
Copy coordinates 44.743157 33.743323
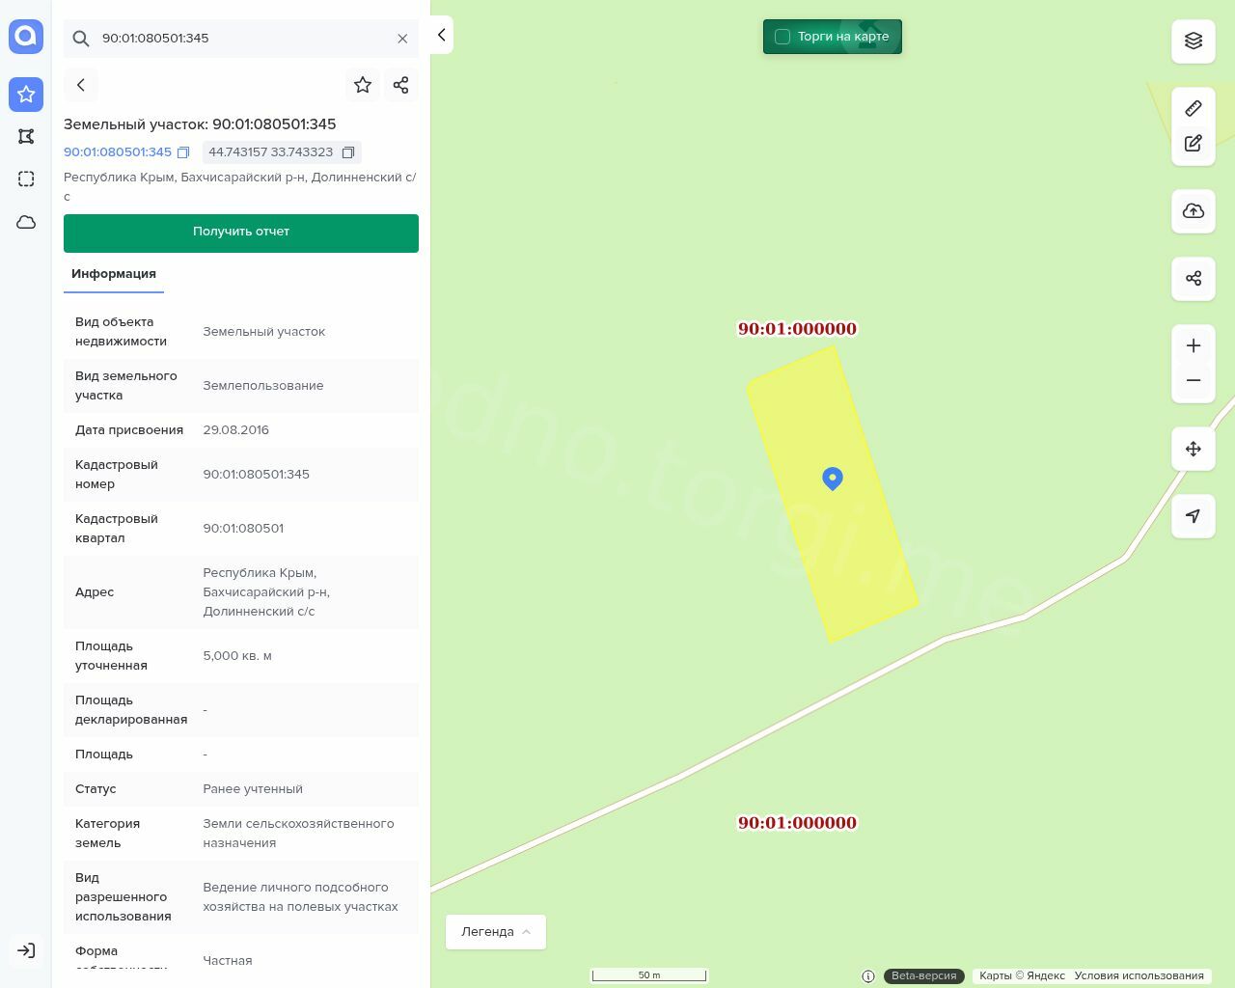(x=348, y=152)
